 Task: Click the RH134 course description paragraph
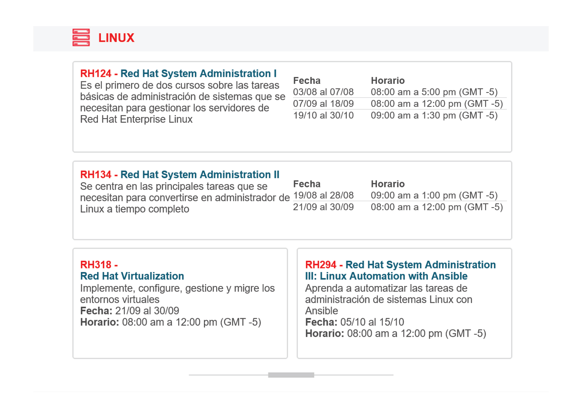(185, 198)
